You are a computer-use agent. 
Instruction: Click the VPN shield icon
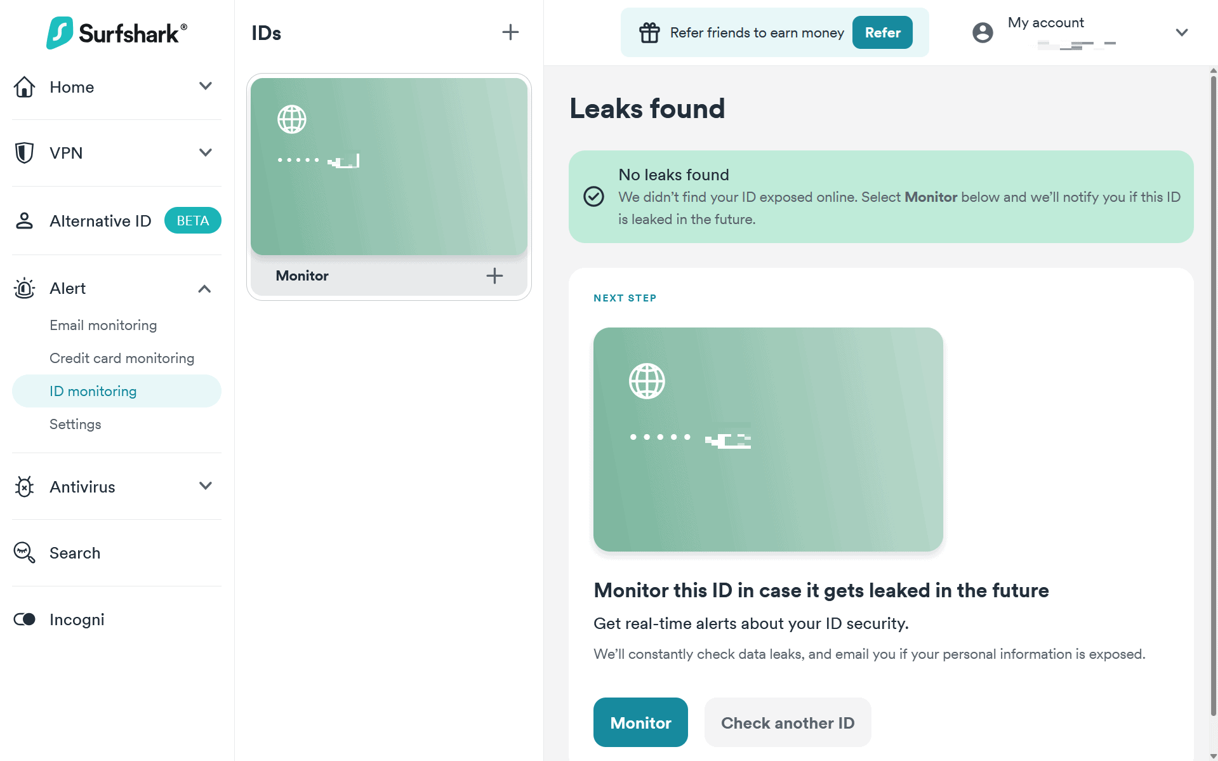tap(24, 153)
